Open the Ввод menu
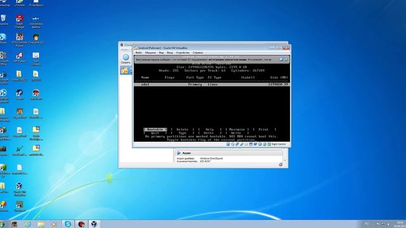Screen dimensions: 406x228 (169, 53)
